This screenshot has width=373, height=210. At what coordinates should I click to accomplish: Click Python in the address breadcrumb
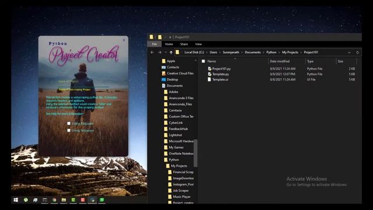tap(271, 52)
